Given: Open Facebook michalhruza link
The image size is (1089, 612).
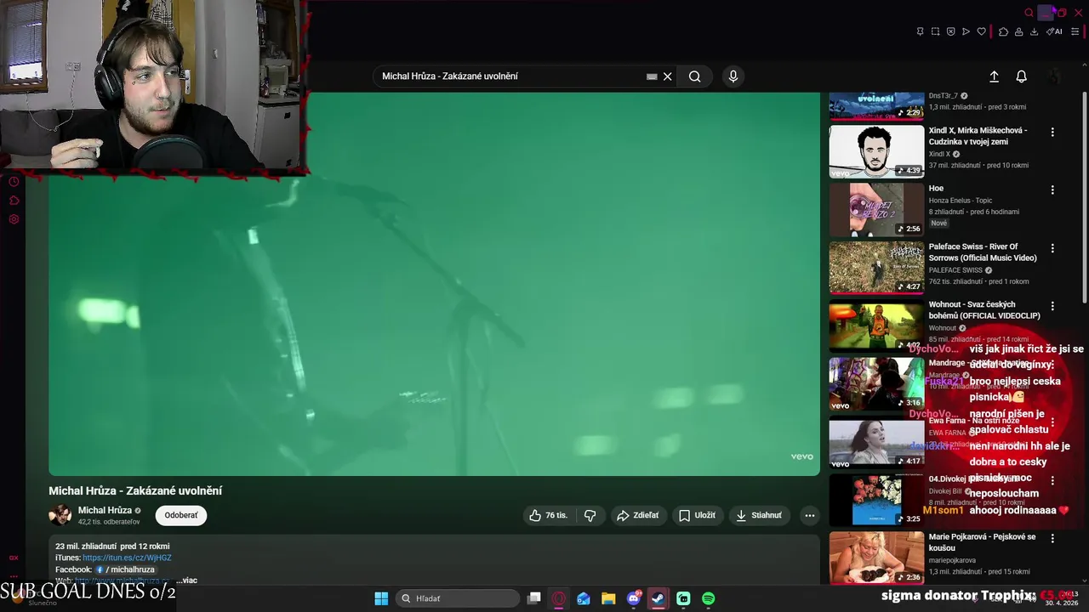Looking at the screenshot, I should click(x=125, y=569).
